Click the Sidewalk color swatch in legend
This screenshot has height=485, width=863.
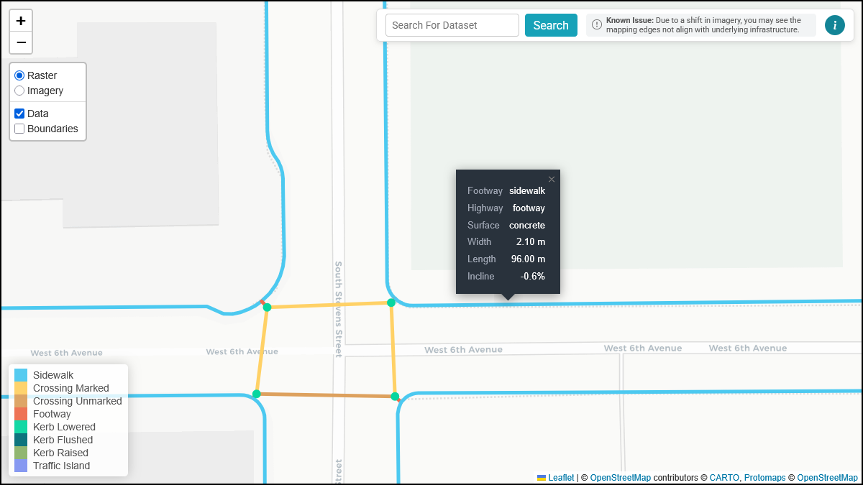(x=20, y=374)
